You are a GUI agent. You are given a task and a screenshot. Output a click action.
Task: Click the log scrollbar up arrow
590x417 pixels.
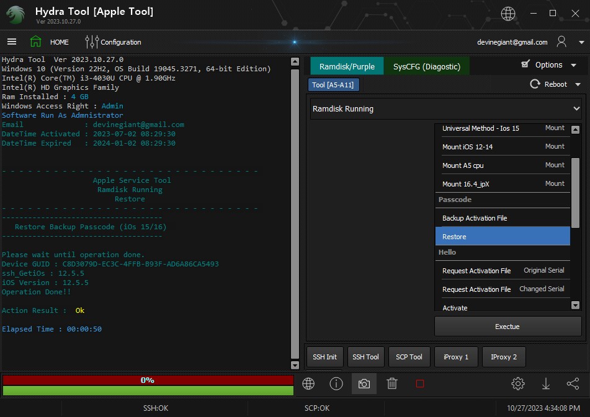[295, 61]
